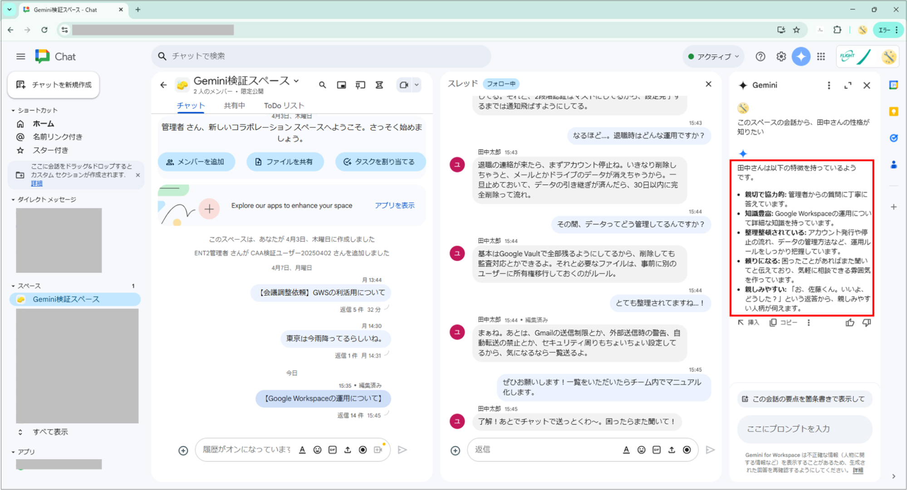Viewport: 907px width, 490px height.
Task: Dismiss the custom section hint banner
Action: tap(138, 175)
